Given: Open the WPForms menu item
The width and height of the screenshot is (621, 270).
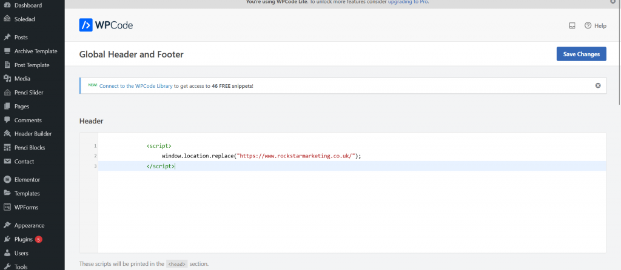Looking at the screenshot, I should 27,207.
